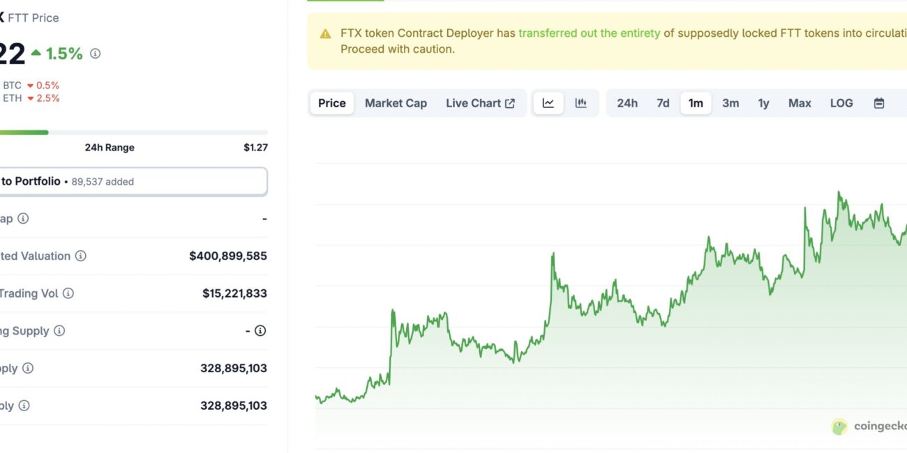Image resolution: width=907 pixels, height=453 pixels.
Task: Click the info icon beside 1.5% change
Action: [96, 54]
